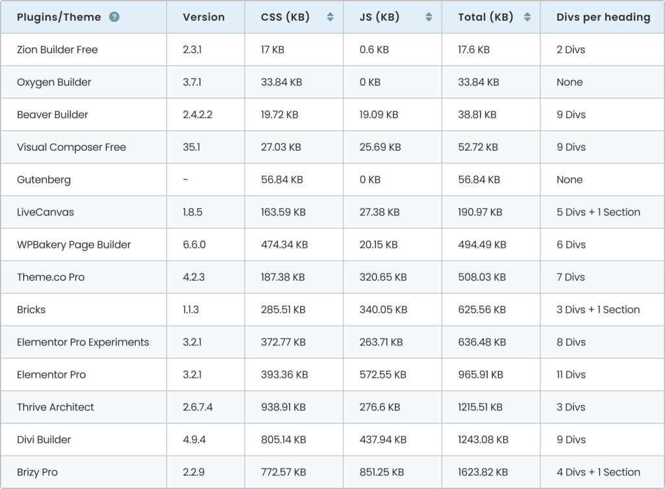Click the Divi Builder plugin name
Viewport: 665px width, 489px height.
[x=44, y=440]
